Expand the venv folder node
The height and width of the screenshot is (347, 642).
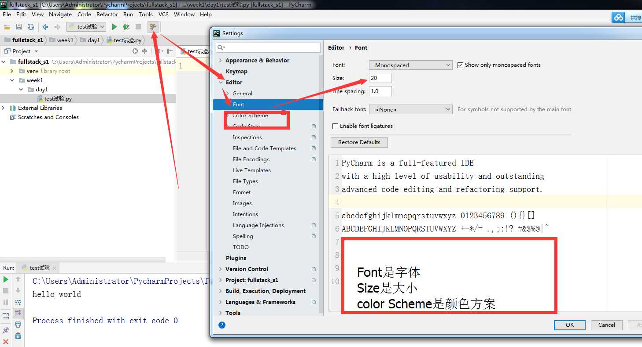(12, 71)
